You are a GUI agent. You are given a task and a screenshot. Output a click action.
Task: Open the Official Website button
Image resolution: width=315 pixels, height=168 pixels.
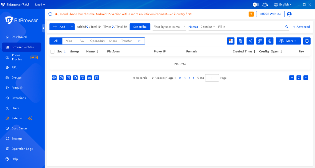[270, 14]
